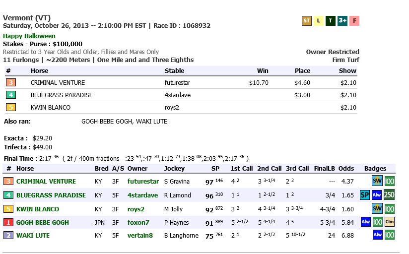The width and height of the screenshot is (409, 254).
Task: Click the Clm badge for Gogh Bebe Gogh
Action: (389, 222)
